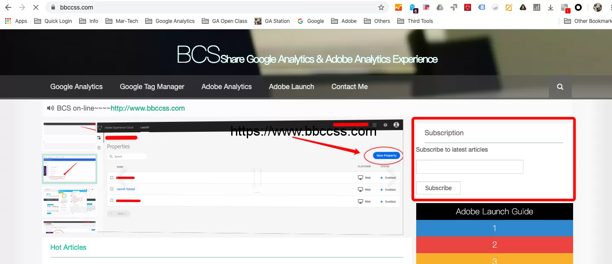Expand the Other Bookmarks folder
612x264 pixels.
tap(588, 21)
